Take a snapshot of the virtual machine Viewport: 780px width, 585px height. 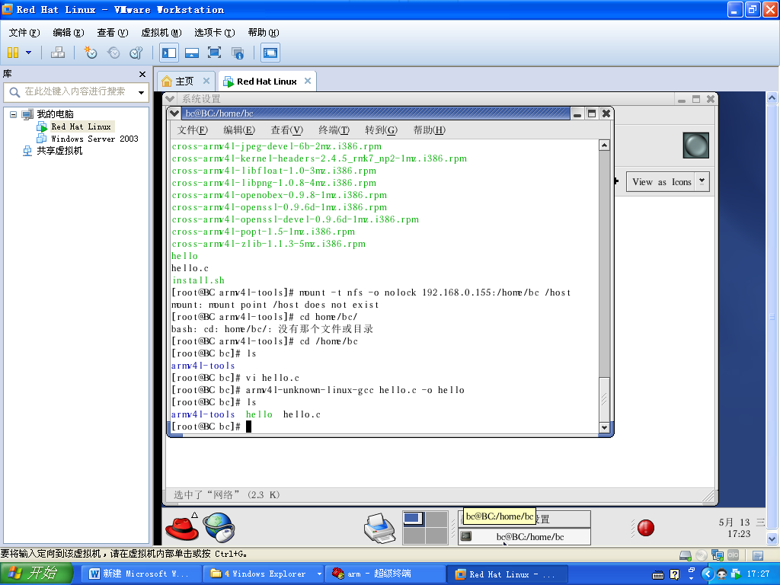90,53
